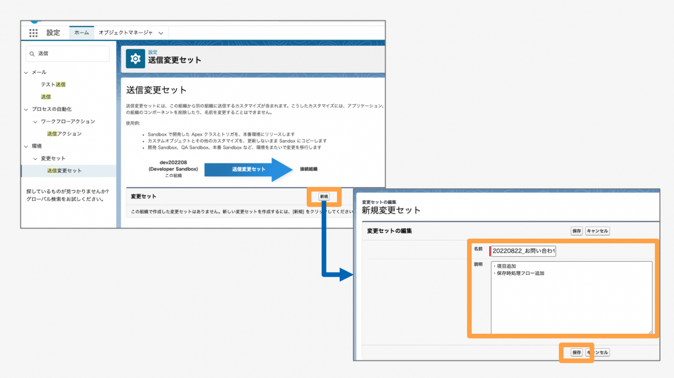Select 送信 under メール
This screenshot has height=378, width=674.
click(46, 97)
